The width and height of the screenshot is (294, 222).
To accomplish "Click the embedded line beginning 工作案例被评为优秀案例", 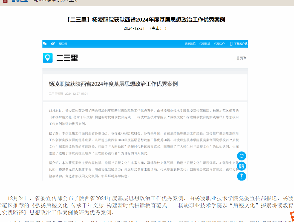I will click(68, 124).
